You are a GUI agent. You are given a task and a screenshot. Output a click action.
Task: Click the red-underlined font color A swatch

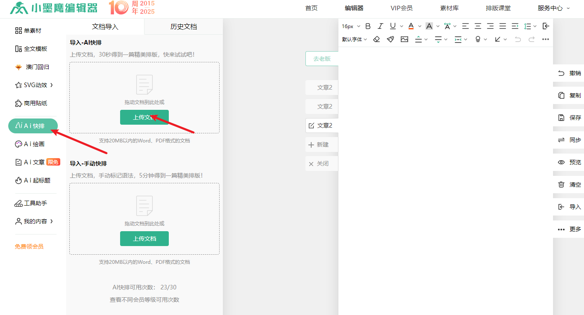(x=411, y=26)
